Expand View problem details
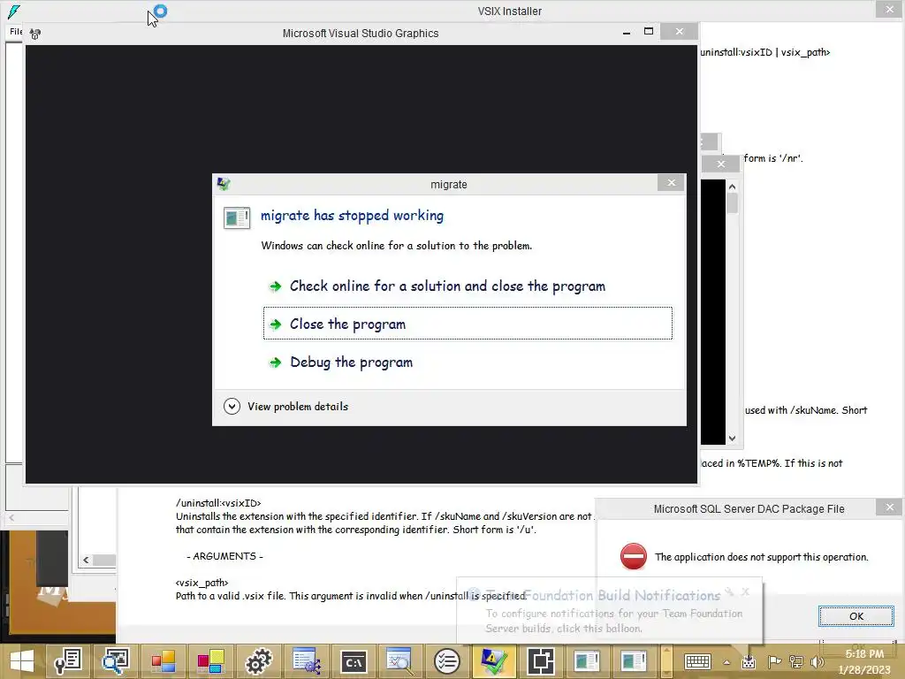The width and height of the screenshot is (905, 679). (x=286, y=407)
